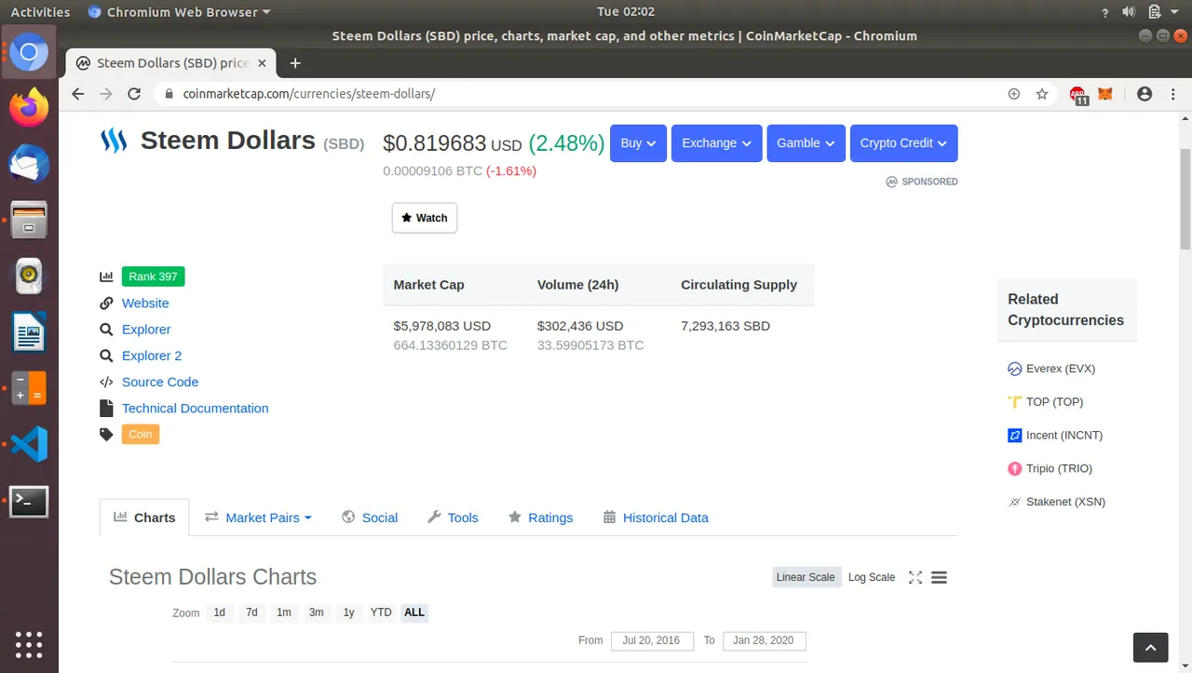This screenshot has width=1192, height=673.
Task: Bookmark this page with star icon
Action: [x=1042, y=94]
